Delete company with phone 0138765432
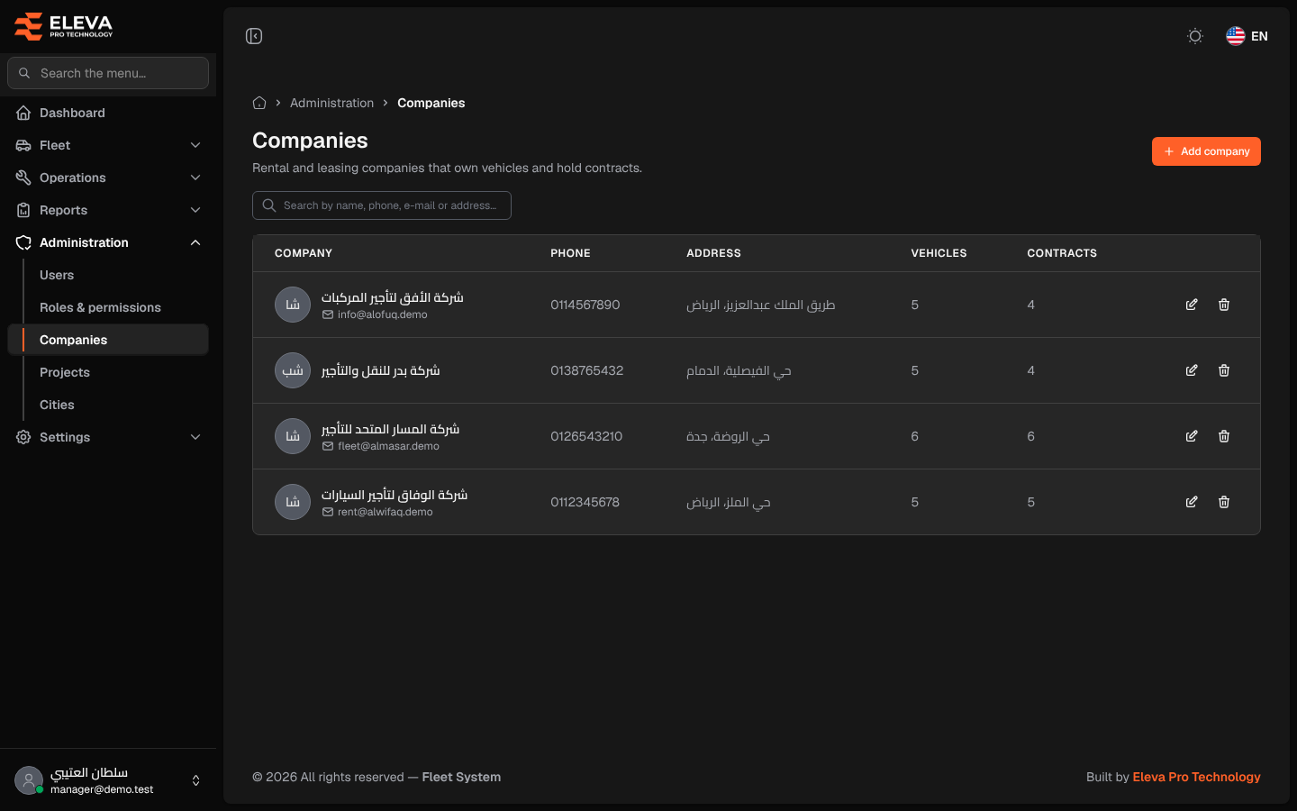 pyautogui.click(x=1224, y=370)
